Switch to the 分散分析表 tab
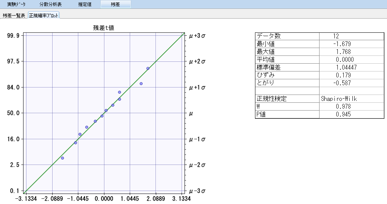387x204 pixels. 50,4
